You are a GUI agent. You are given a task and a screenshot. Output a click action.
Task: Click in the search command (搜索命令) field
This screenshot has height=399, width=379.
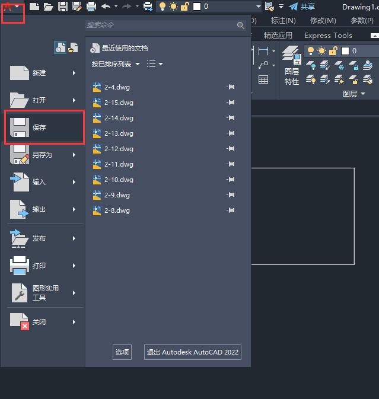160,25
